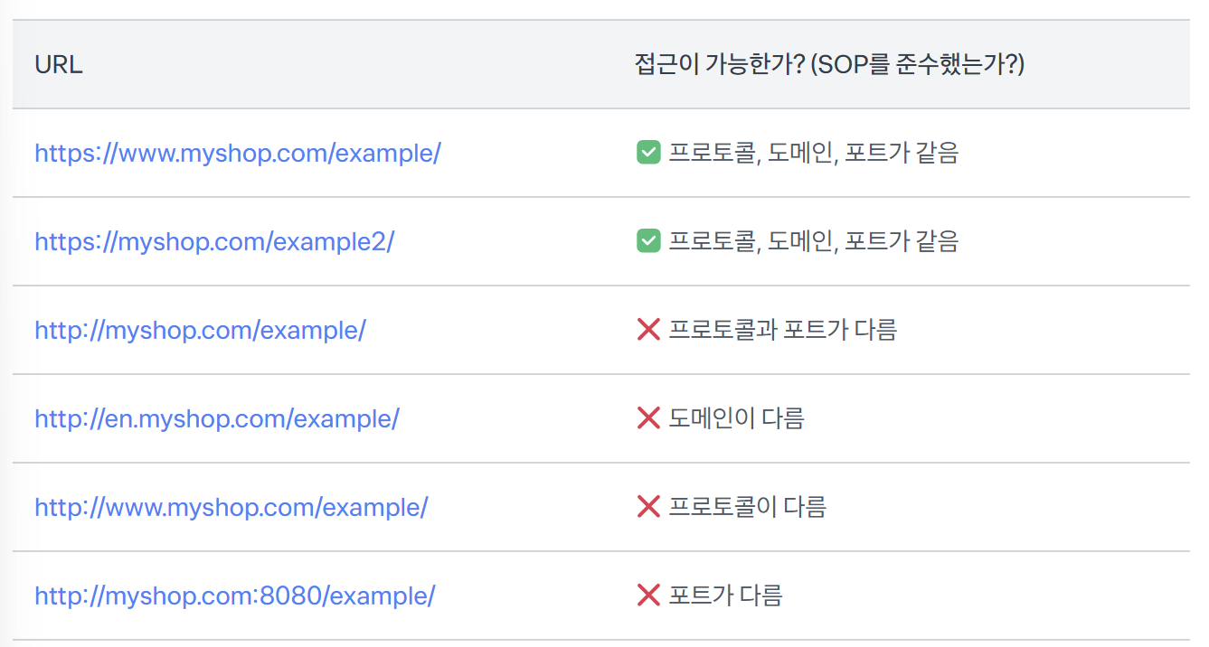Click the 도메인이 다름 result text
The image size is (1209, 647).
[x=737, y=419]
